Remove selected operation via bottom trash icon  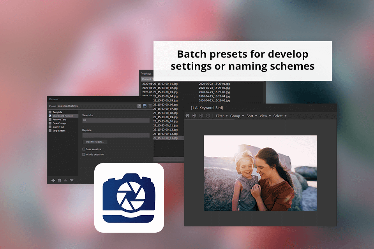60,180
